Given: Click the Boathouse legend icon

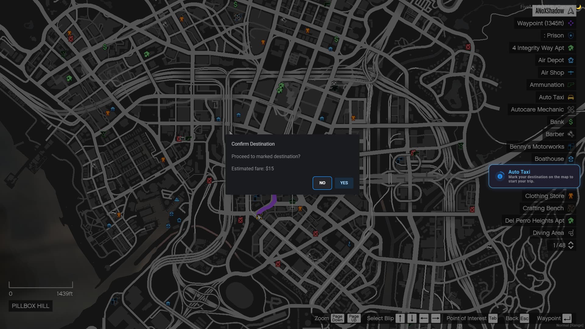Looking at the screenshot, I should (571, 159).
